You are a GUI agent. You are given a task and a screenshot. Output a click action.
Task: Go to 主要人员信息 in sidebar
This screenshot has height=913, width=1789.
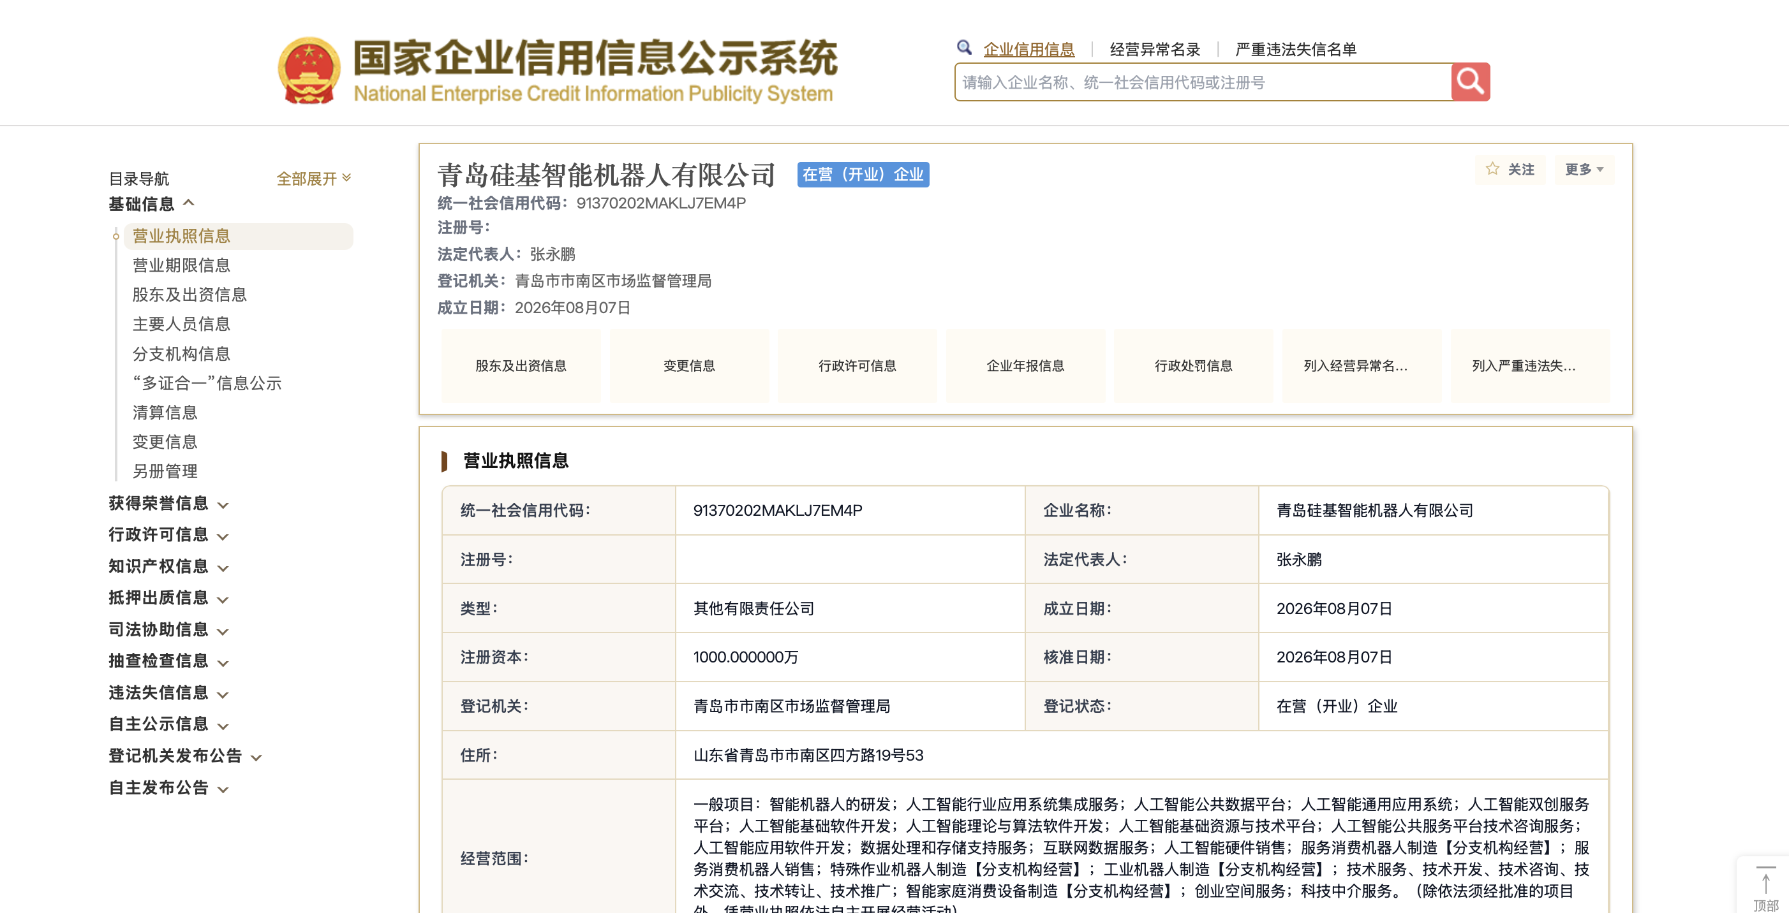pyautogui.click(x=181, y=324)
